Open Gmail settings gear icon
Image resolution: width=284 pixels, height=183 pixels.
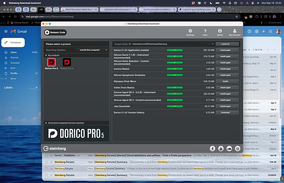(256, 31)
